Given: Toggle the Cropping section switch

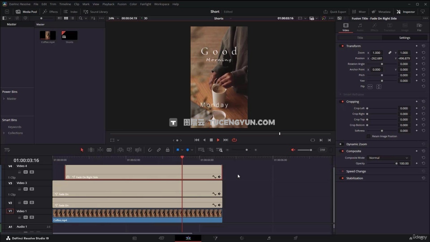Looking at the screenshot, I should (341, 101).
